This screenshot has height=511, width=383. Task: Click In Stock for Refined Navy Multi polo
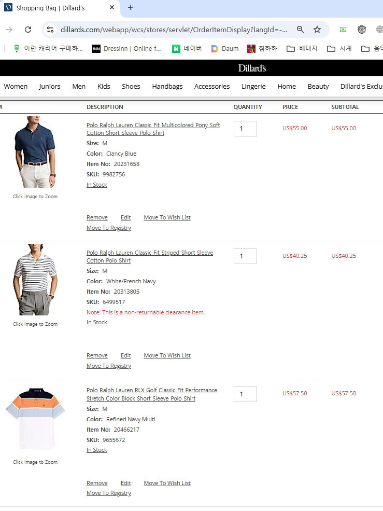pos(97,450)
